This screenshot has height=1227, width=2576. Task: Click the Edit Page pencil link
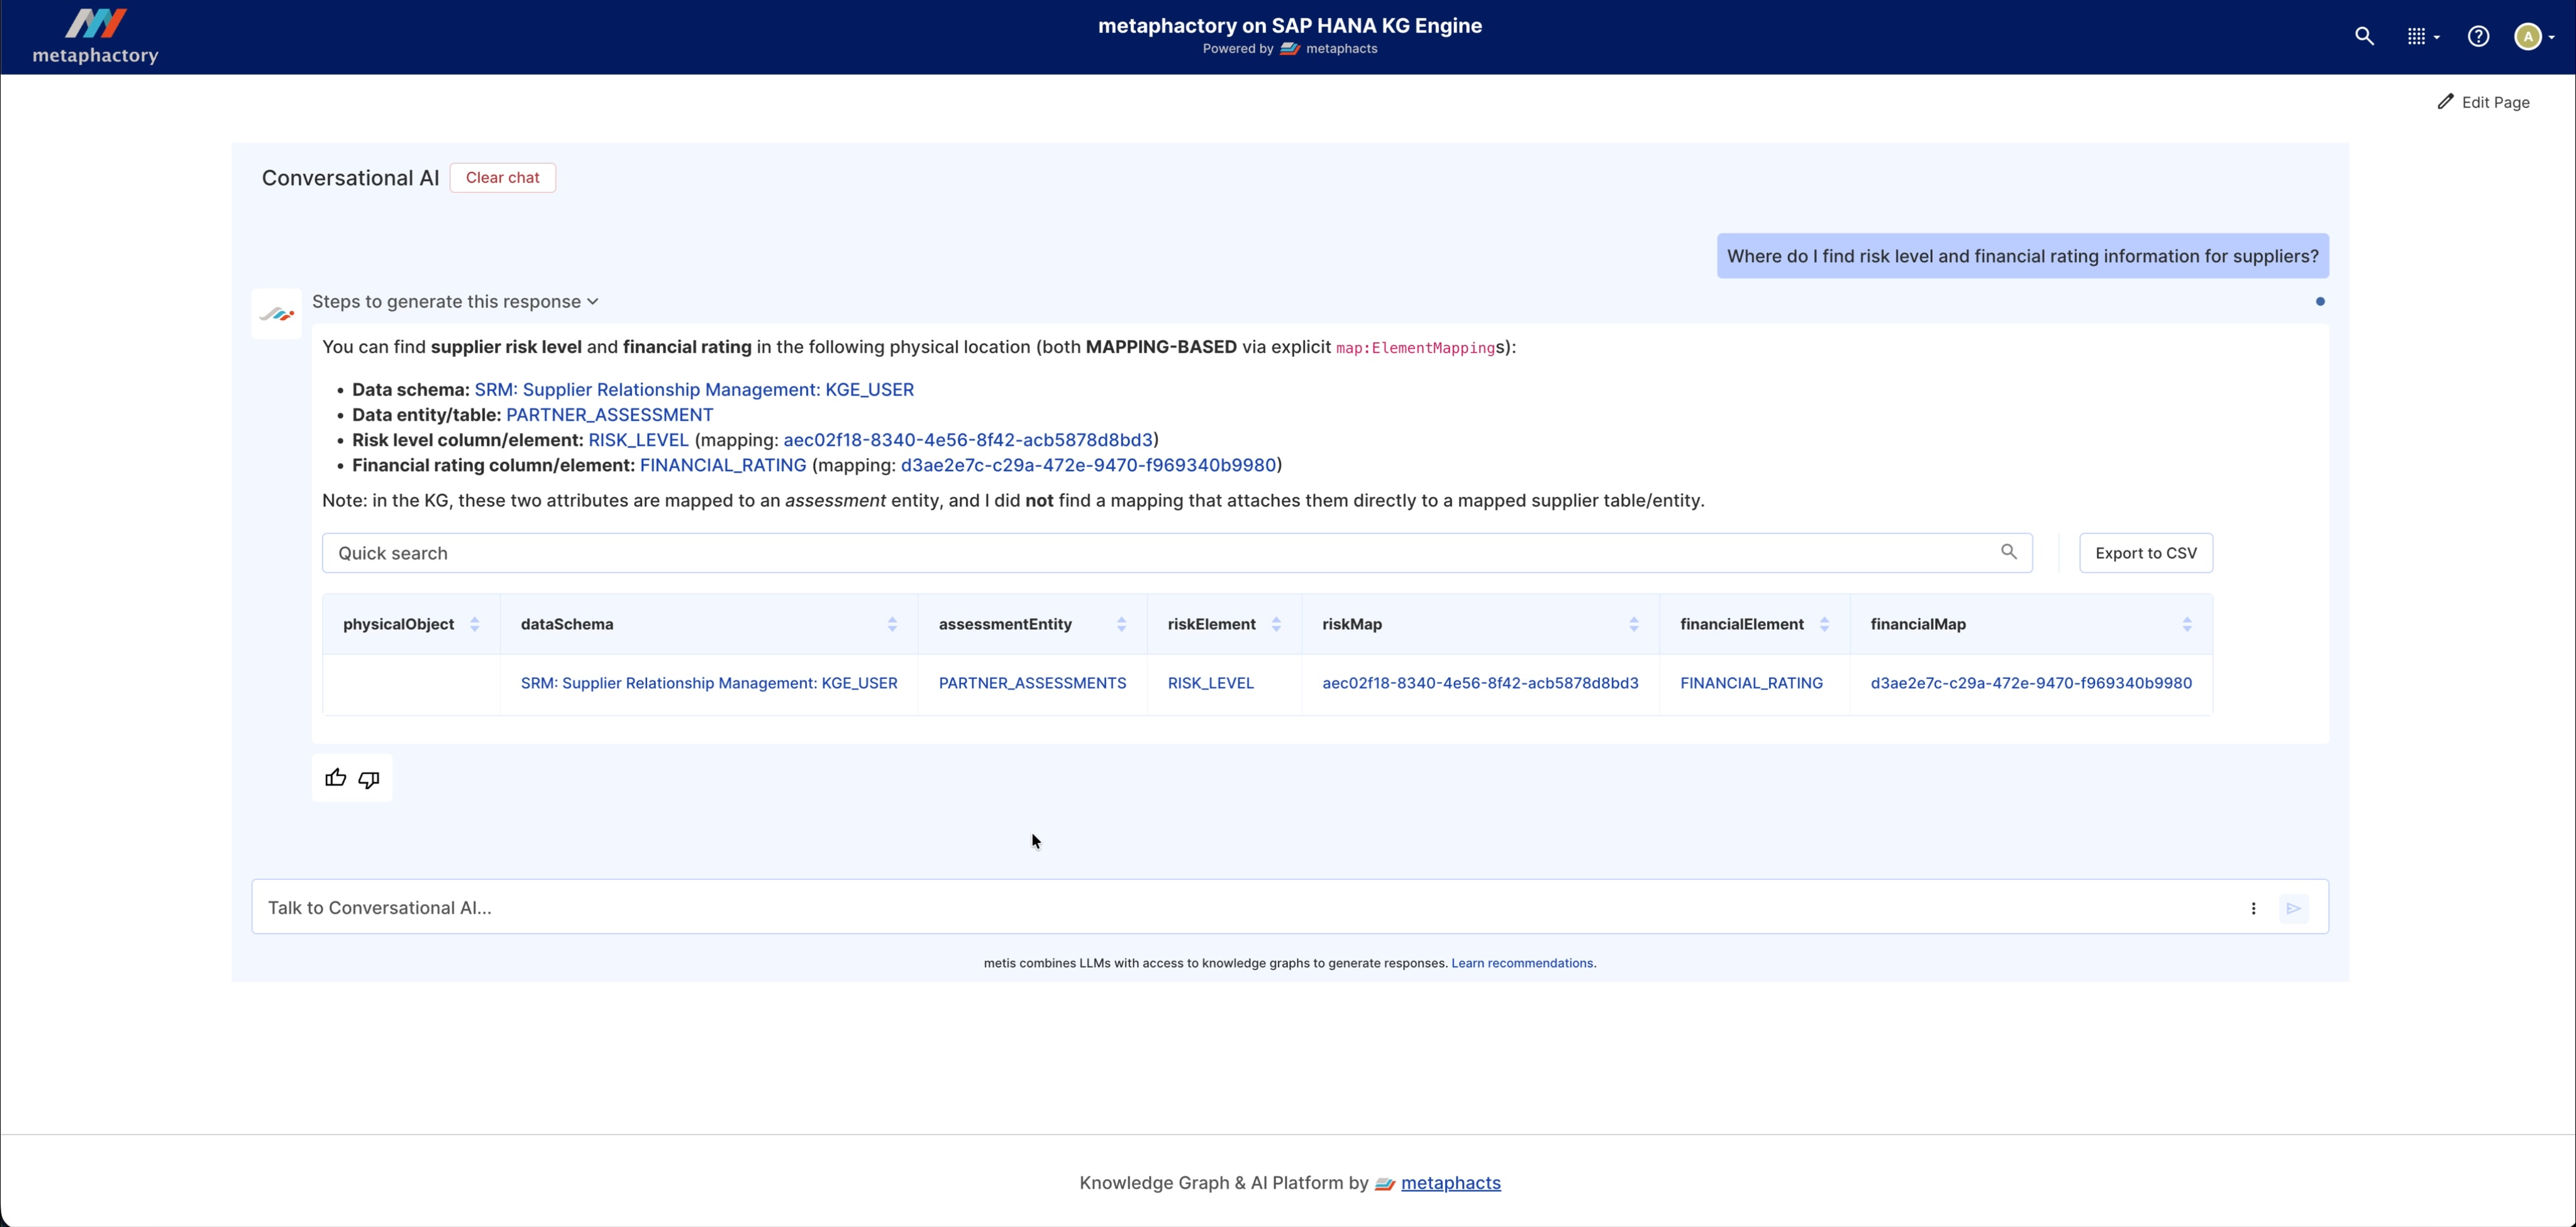[x=2483, y=102]
